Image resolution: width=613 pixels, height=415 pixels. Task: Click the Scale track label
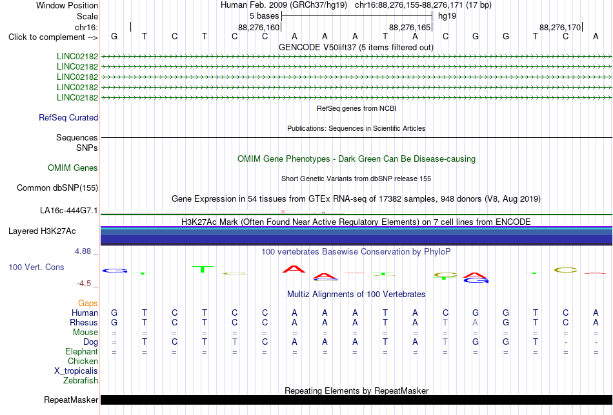pos(87,16)
